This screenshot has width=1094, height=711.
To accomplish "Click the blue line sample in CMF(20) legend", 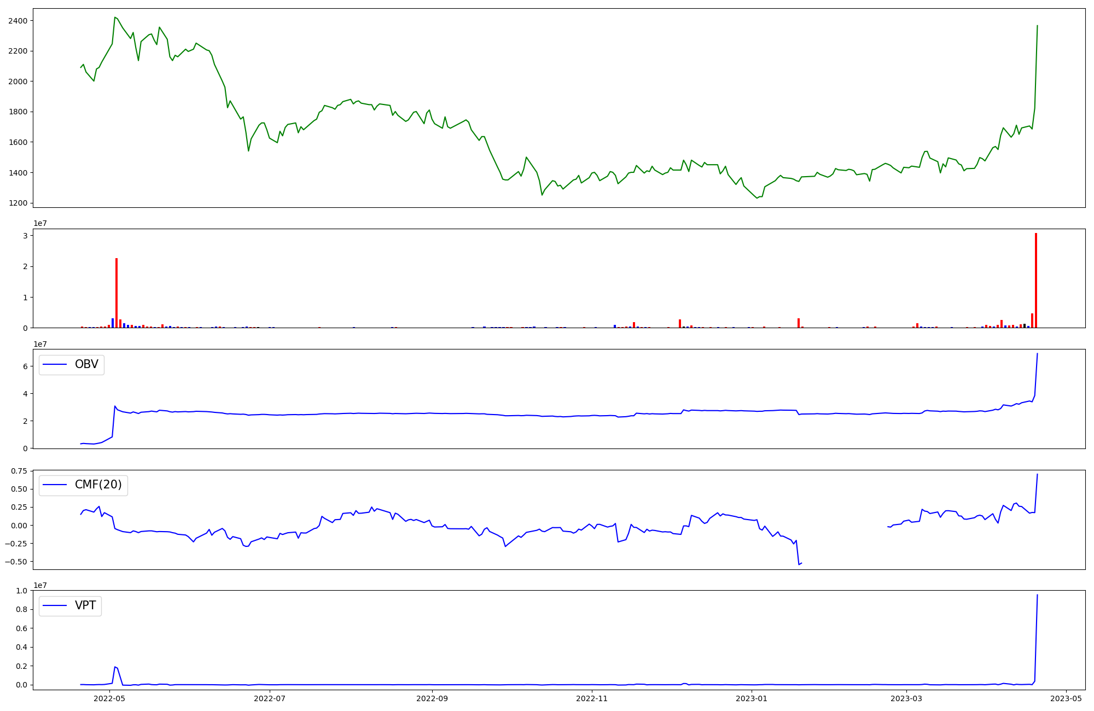I will [55, 485].
